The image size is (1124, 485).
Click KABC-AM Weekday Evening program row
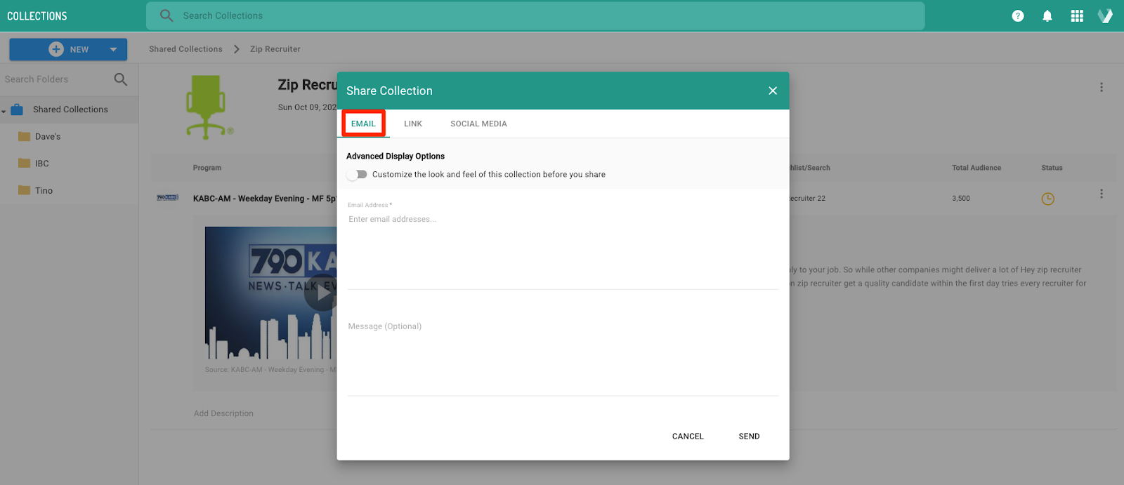pos(265,199)
